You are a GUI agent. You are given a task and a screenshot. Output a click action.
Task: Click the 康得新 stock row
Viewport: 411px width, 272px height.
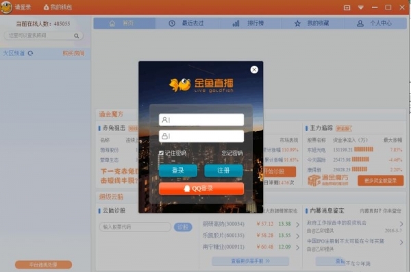pos(354,169)
